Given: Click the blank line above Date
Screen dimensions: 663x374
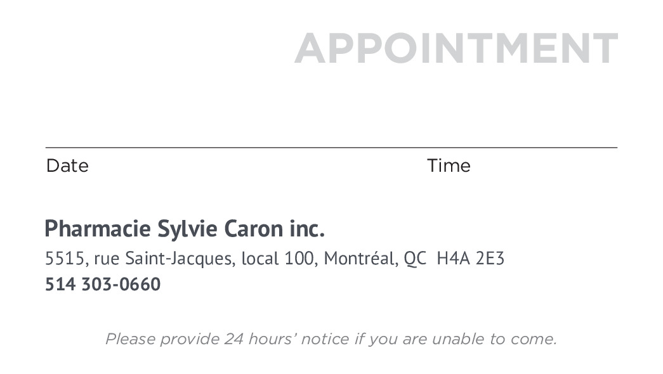Looking at the screenshot, I should [190, 146].
